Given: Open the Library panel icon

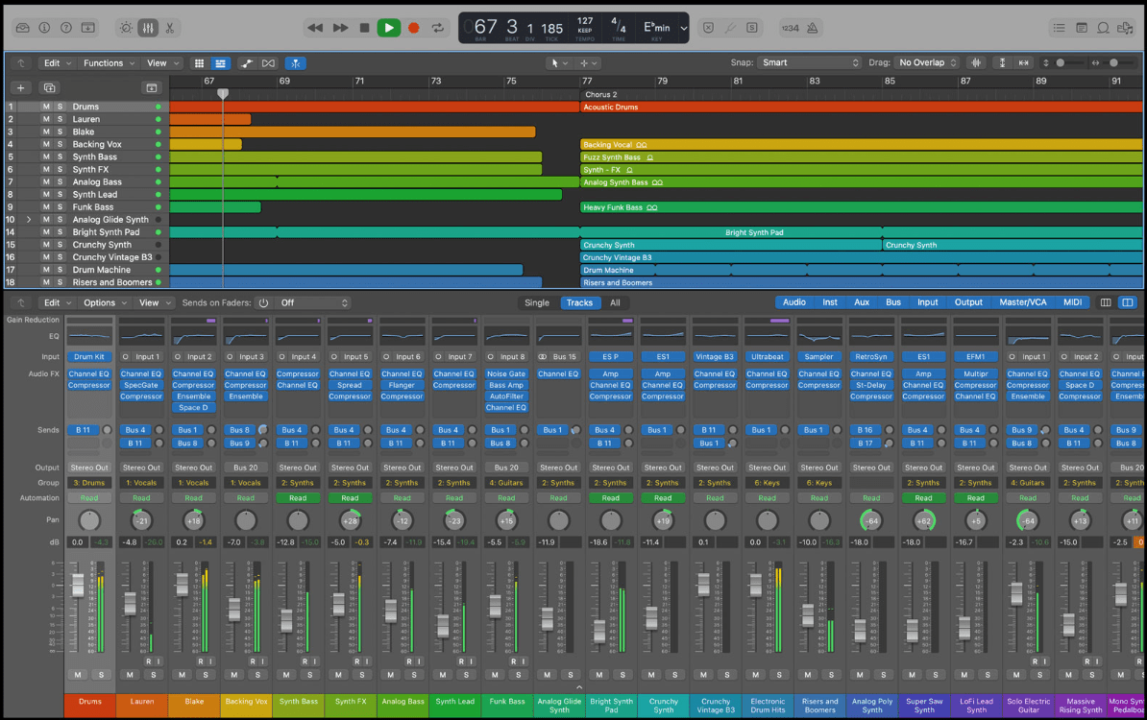Looking at the screenshot, I should (x=22, y=28).
